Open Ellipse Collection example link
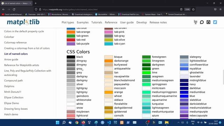The height and width of the screenshot is (126, 224). pos(14,97)
